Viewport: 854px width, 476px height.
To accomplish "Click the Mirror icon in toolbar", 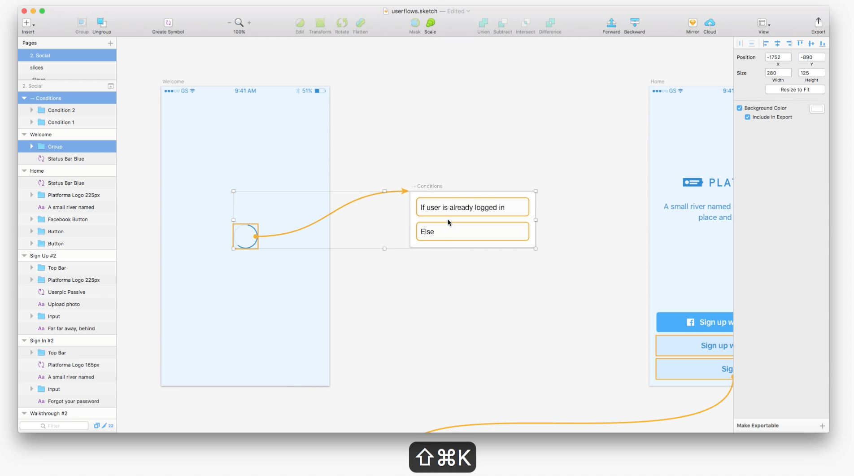I will 692,23.
